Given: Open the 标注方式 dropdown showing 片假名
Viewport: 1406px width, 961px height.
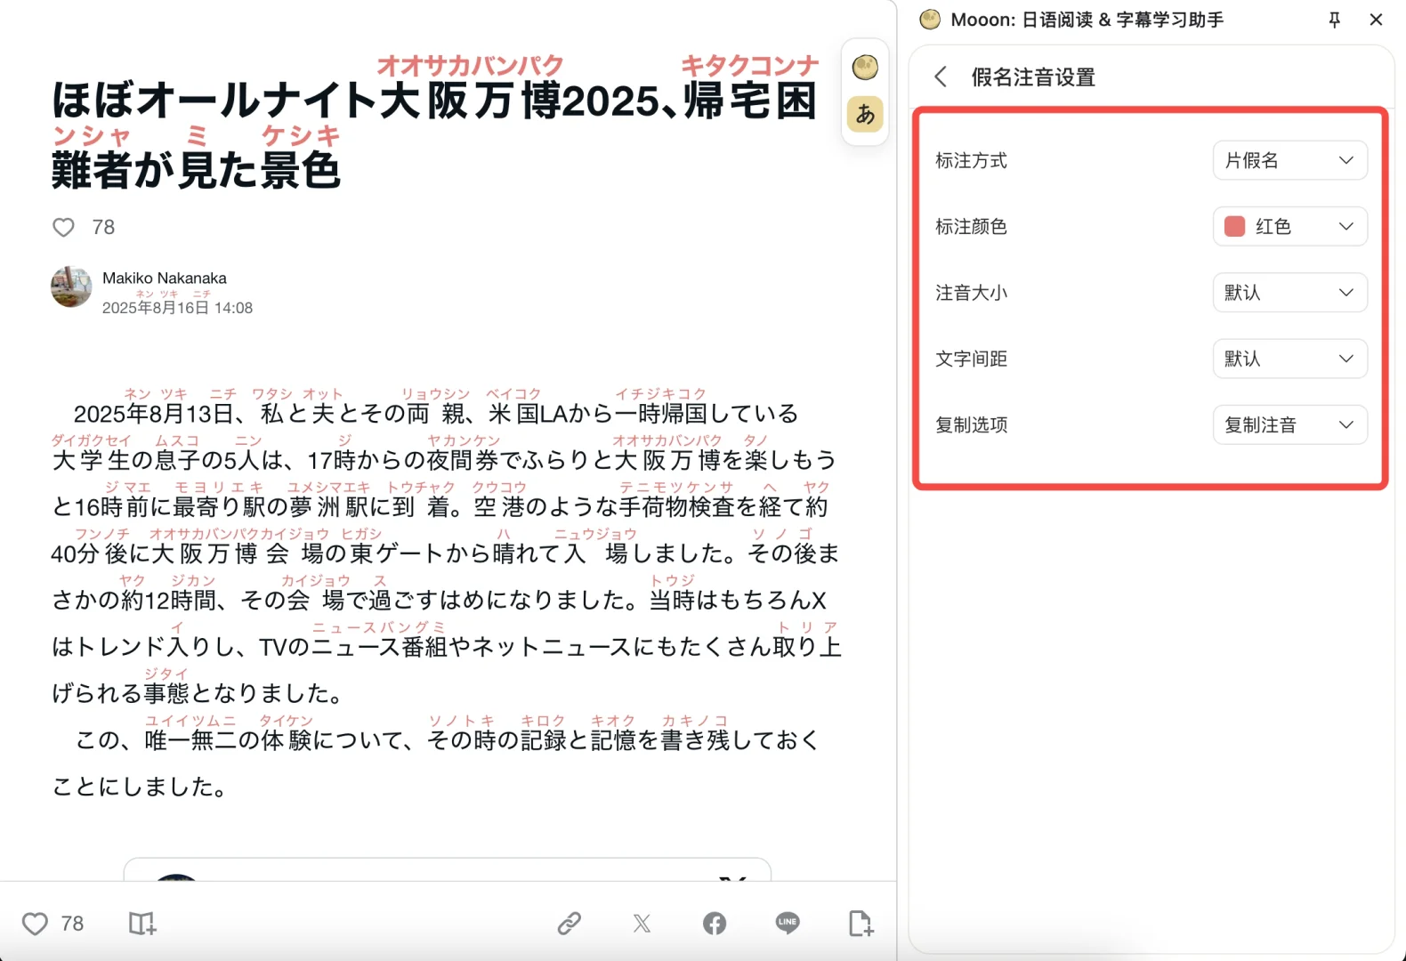Looking at the screenshot, I should pos(1289,160).
